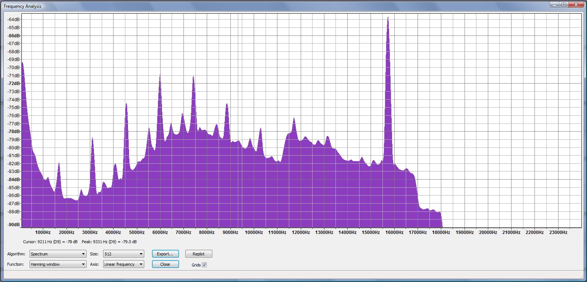Open the Function dropdown showing Hanning window

(58, 264)
